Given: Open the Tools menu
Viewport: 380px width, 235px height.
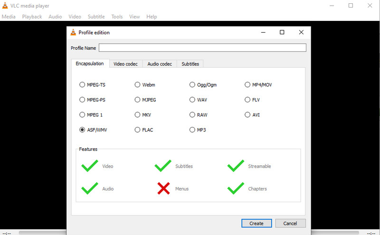Looking at the screenshot, I should [x=117, y=17].
